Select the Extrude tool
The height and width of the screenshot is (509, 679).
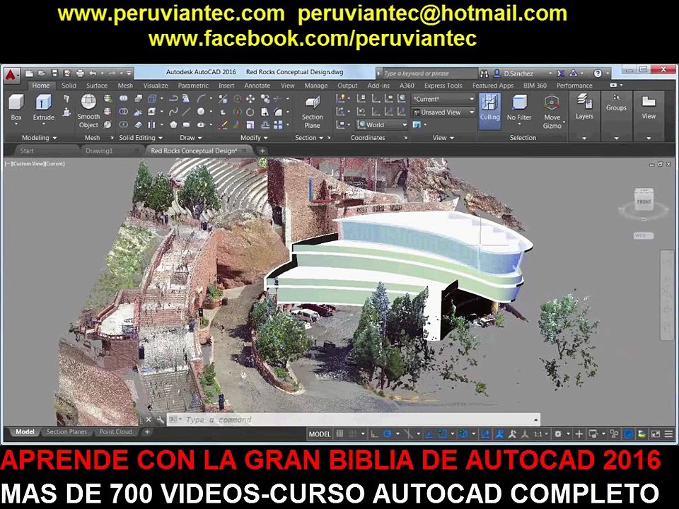tap(43, 107)
